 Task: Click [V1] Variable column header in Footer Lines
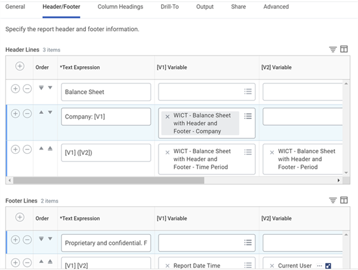tap(172, 219)
